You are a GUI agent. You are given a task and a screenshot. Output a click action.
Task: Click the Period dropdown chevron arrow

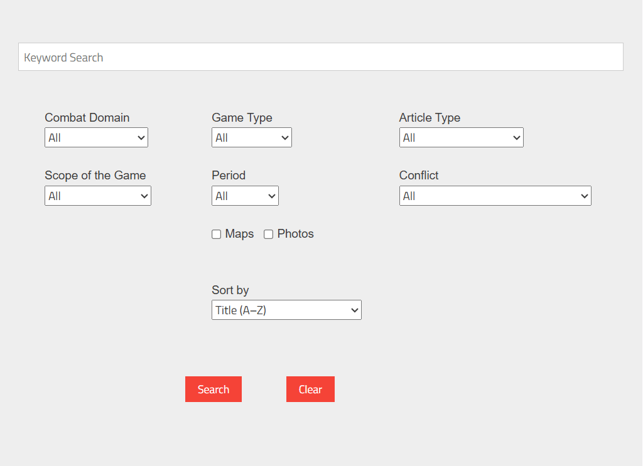(x=272, y=196)
